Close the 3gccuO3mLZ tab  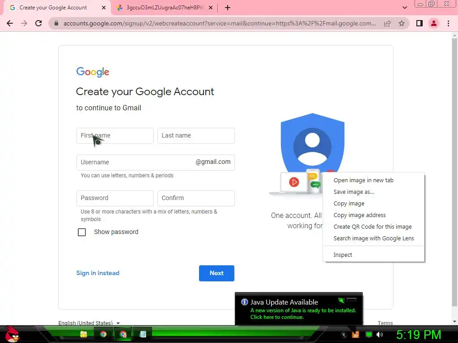[x=211, y=8]
